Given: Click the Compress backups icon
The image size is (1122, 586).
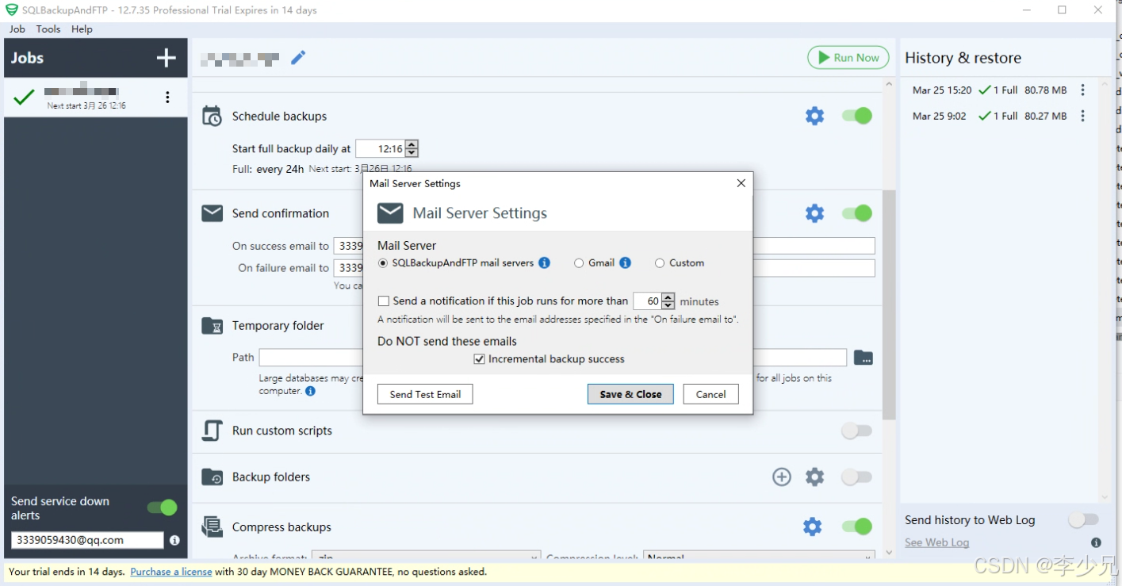Looking at the screenshot, I should [212, 527].
